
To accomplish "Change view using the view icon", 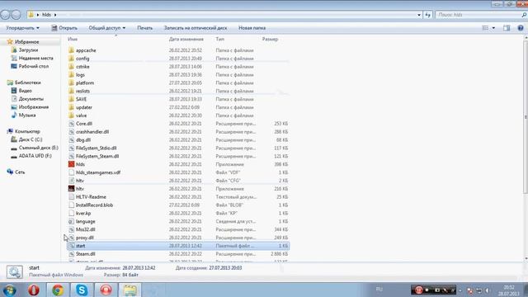I will tap(485, 28).
